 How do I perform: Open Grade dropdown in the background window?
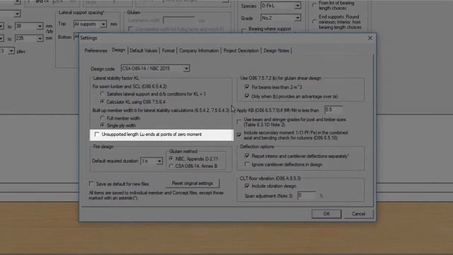tap(297, 18)
